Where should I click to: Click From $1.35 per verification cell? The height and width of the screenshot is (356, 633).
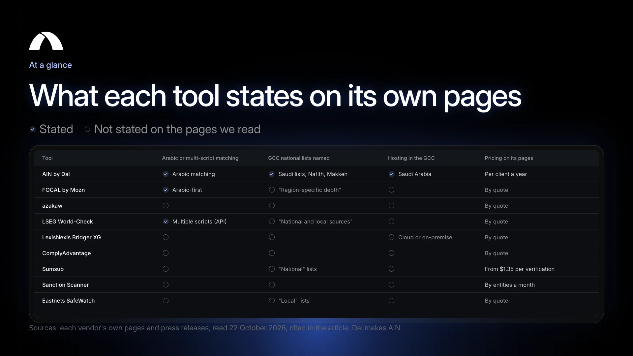pyautogui.click(x=520, y=269)
